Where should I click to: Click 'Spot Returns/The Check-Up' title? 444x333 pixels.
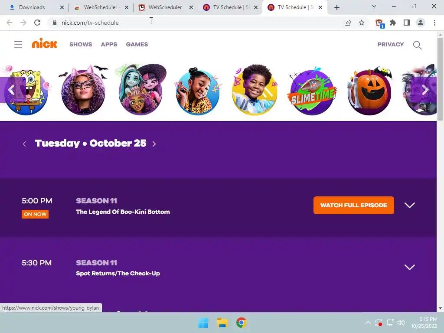118,273
